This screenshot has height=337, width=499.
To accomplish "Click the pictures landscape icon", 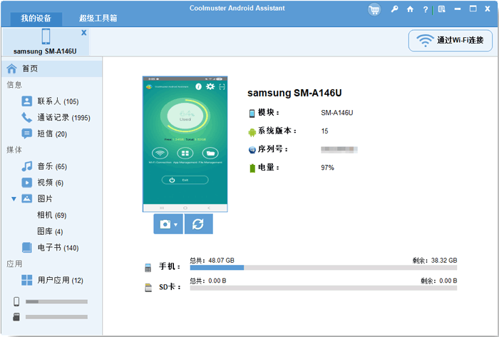I will pos(27,198).
